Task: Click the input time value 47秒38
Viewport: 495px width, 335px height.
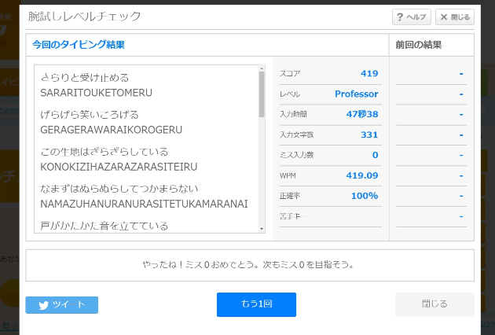Action: coord(362,115)
